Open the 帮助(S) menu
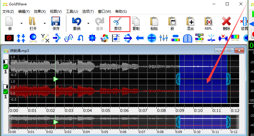Image resolution: width=254 pixels, height=136 pixels. point(121,12)
